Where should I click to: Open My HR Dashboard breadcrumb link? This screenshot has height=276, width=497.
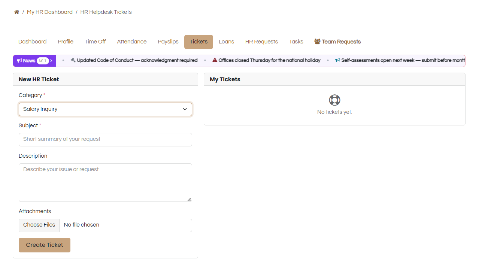50,12
